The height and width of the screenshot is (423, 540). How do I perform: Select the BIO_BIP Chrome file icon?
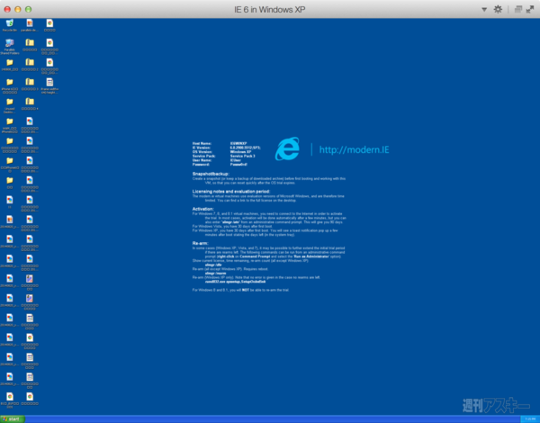coord(10,400)
